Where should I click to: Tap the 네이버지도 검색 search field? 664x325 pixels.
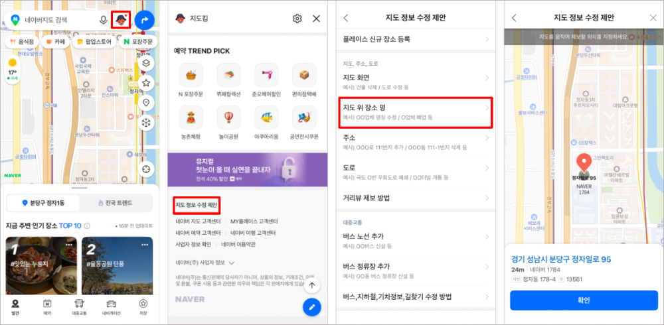click(60, 19)
